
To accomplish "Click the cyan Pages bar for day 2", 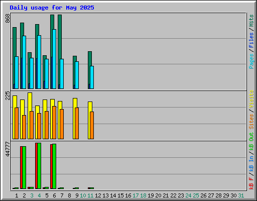I will pos(24,62).
